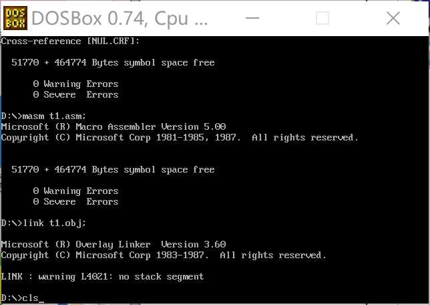Click the first '0 Warning Errors' line
The width and height of the screenshot is (430, 305).
(x=75, y=84)
